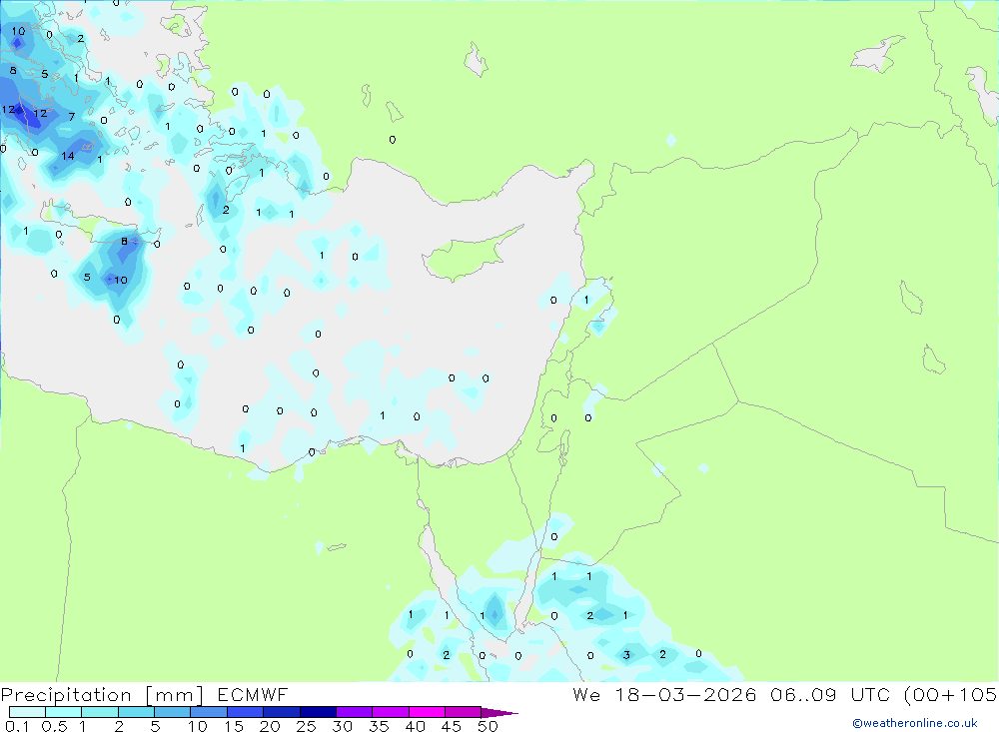Click the "0.1" legend scale label
Screen dimensions: 999x732
tap(17, 726)
